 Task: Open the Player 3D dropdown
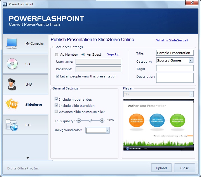(x=191, y=94)
